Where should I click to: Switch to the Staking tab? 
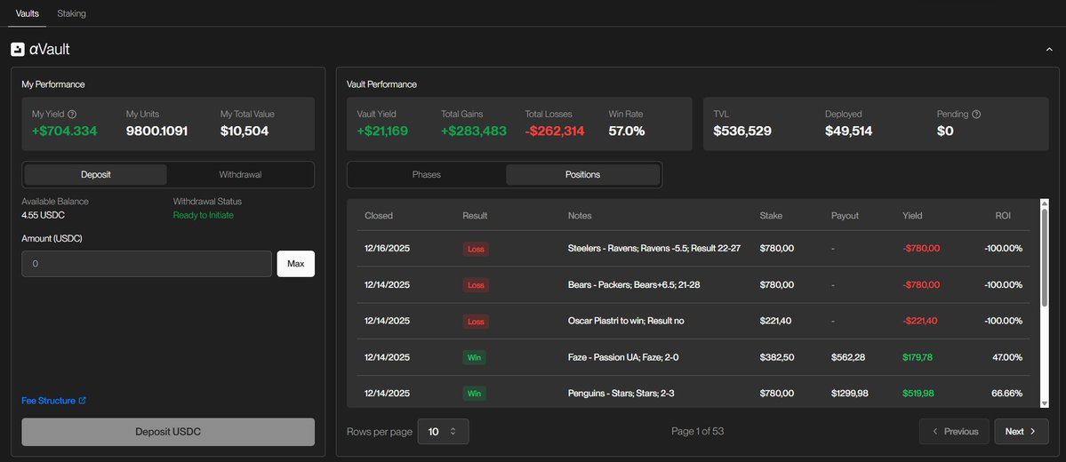(x=71, y=13)
